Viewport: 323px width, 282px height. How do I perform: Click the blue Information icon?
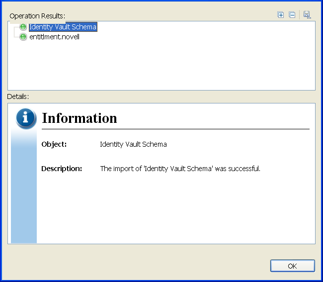point(26,118)
